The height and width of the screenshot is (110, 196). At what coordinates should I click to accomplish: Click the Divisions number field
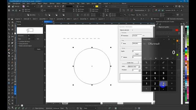[x=31, y=36]
